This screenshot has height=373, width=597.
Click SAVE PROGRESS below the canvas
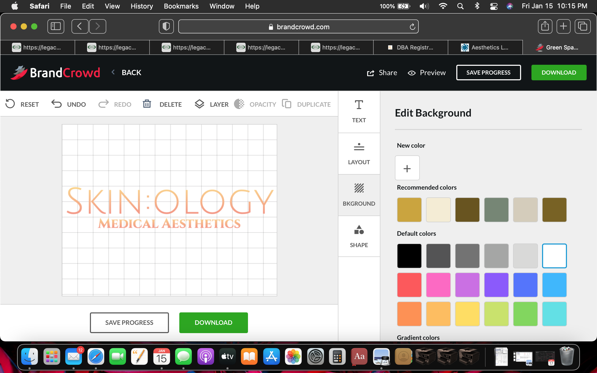tap(129, 322)
